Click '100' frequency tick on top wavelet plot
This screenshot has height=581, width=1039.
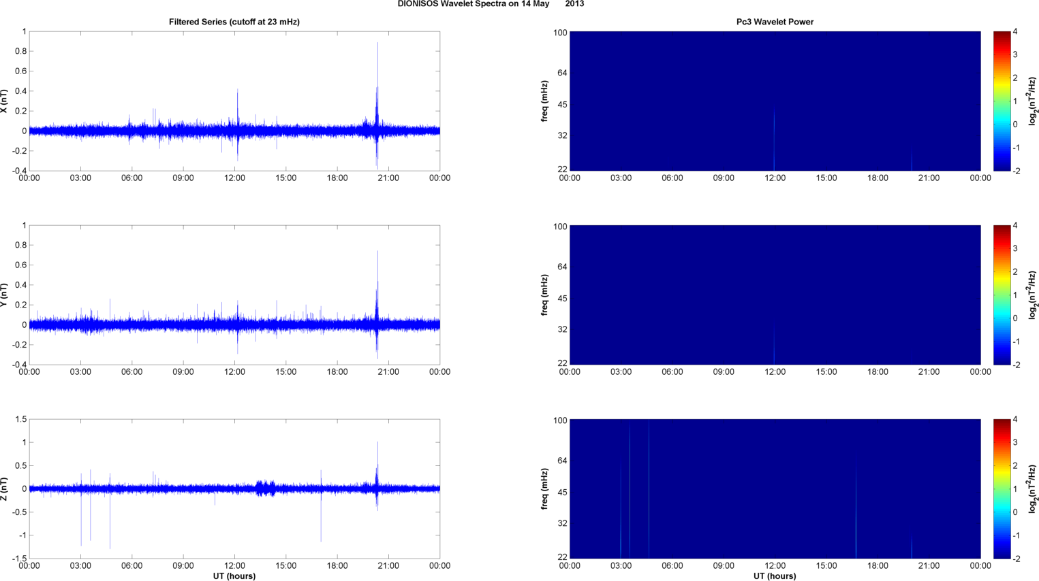point(560,33)
